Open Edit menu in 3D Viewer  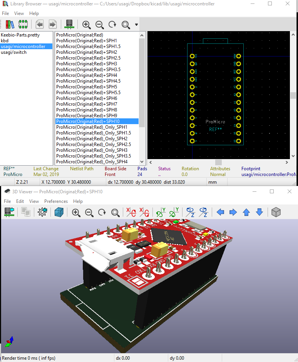(20, 201)
